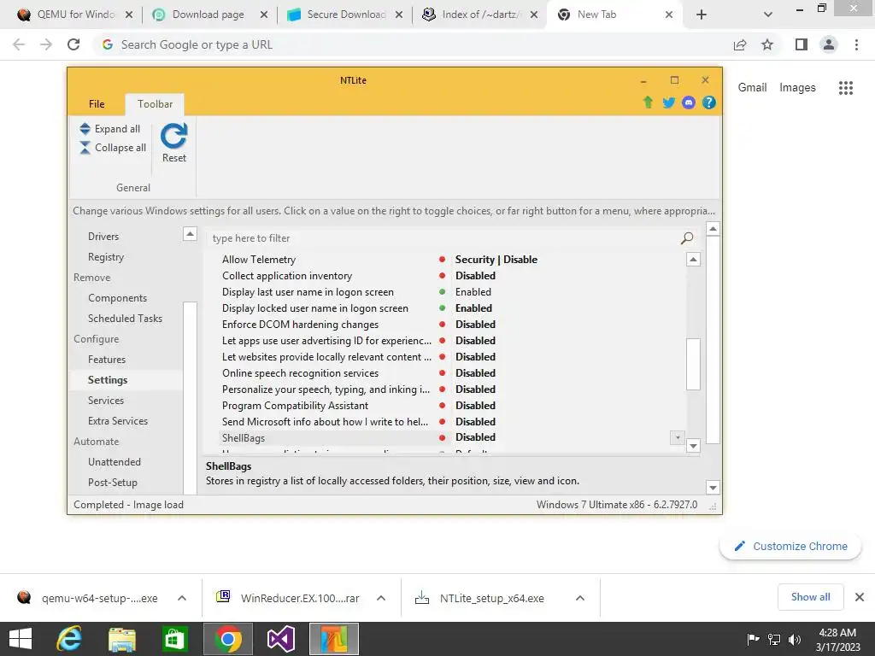875x656 pixels.
Task: Open Features in NTLite sidebar
Action: tap(107, 360)
